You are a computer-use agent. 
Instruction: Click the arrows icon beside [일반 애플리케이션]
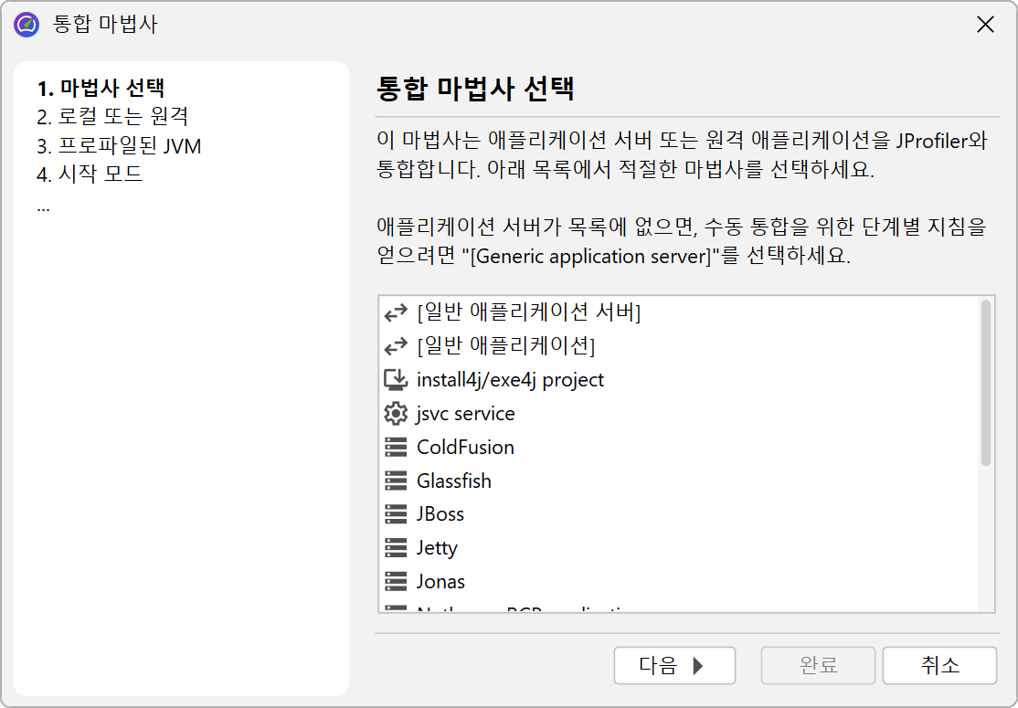pos(396,346)
